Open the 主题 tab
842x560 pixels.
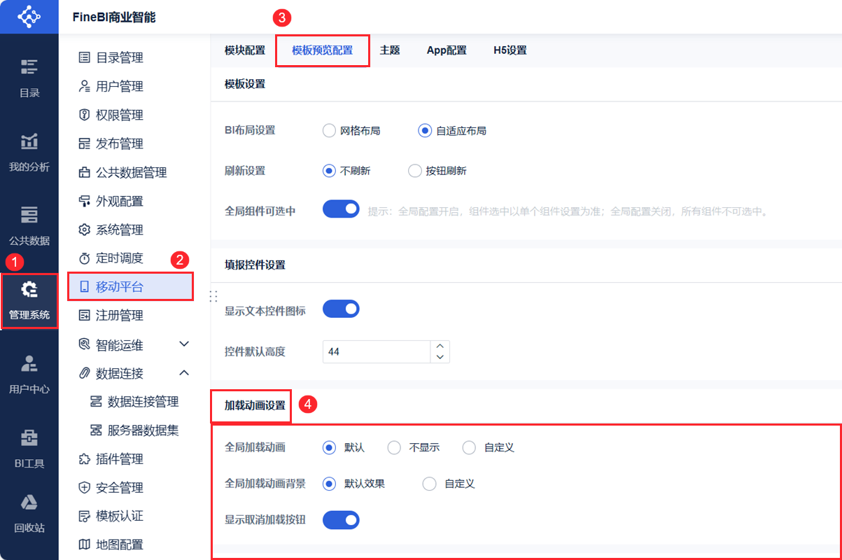point(390,50)
